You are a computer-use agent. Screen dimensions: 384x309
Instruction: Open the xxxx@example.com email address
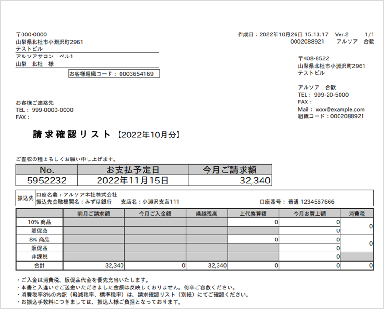[x=340, y=109]
